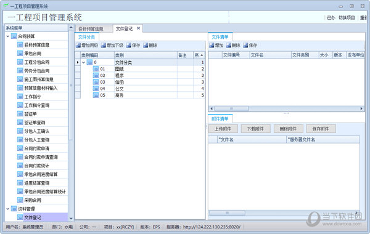Click the 增加下级 toolbar icon
The image size is (370, 234).
point(104,45)
